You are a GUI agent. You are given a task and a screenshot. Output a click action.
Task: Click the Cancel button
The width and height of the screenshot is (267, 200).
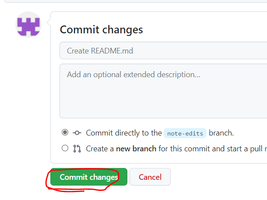[x=150, y=177]
